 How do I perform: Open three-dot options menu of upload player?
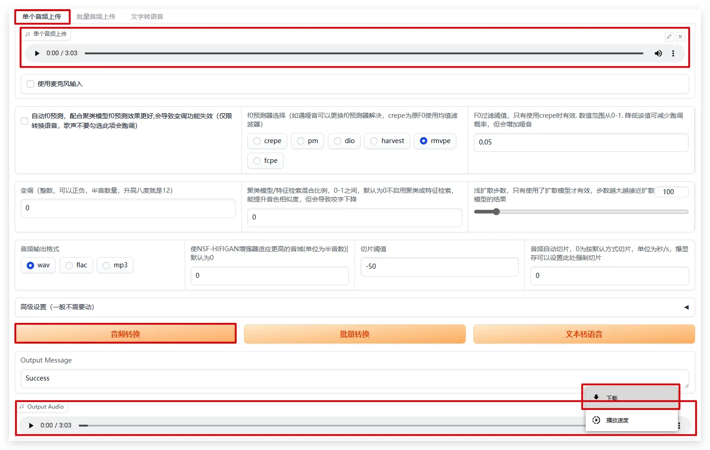pos(673,53)
